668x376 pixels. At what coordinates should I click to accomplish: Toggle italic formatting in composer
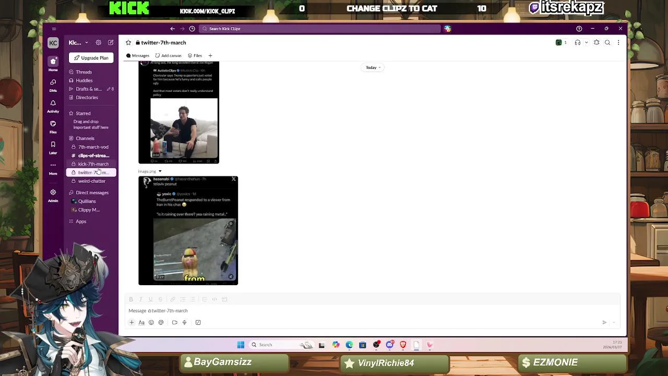click(x=141, y=299)
